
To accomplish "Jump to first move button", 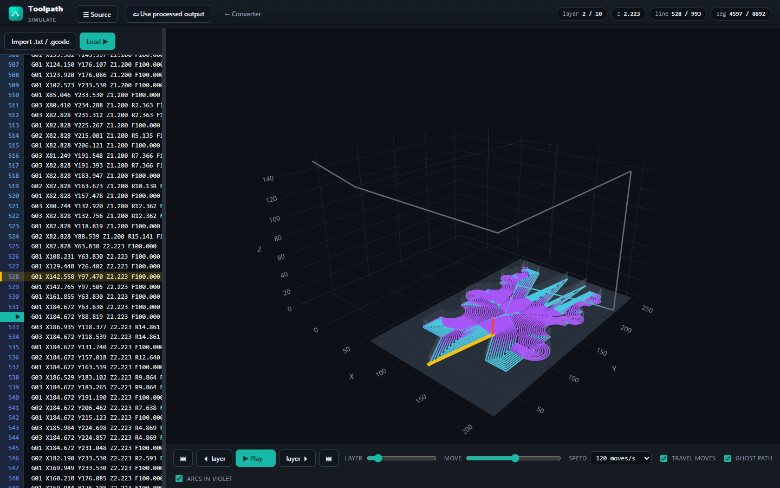I will 183,458.
